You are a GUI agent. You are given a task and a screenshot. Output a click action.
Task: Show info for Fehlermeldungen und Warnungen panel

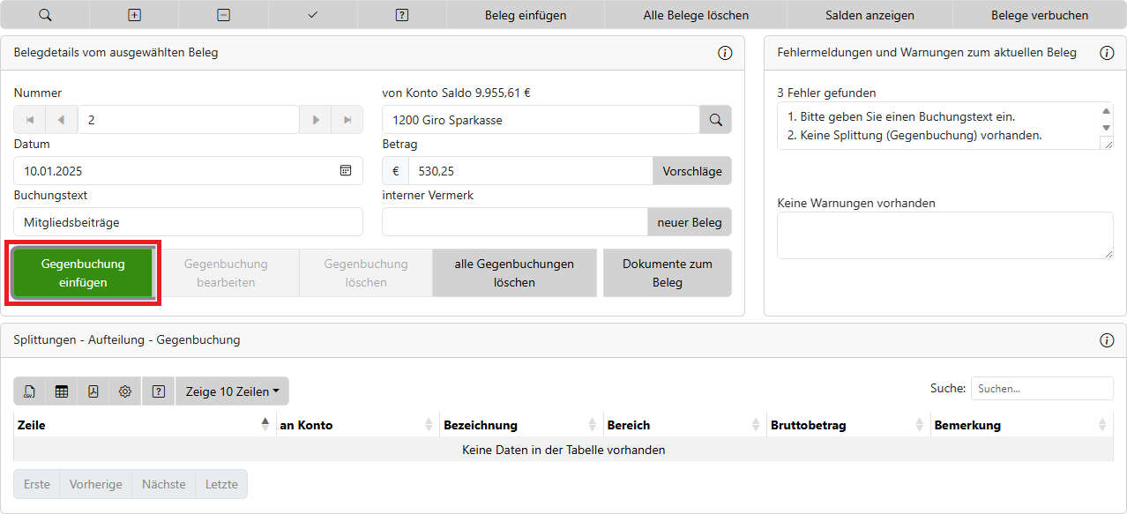[x=1107, y=53]
